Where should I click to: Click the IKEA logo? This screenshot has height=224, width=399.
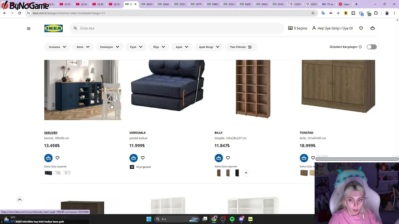(53, 28)
